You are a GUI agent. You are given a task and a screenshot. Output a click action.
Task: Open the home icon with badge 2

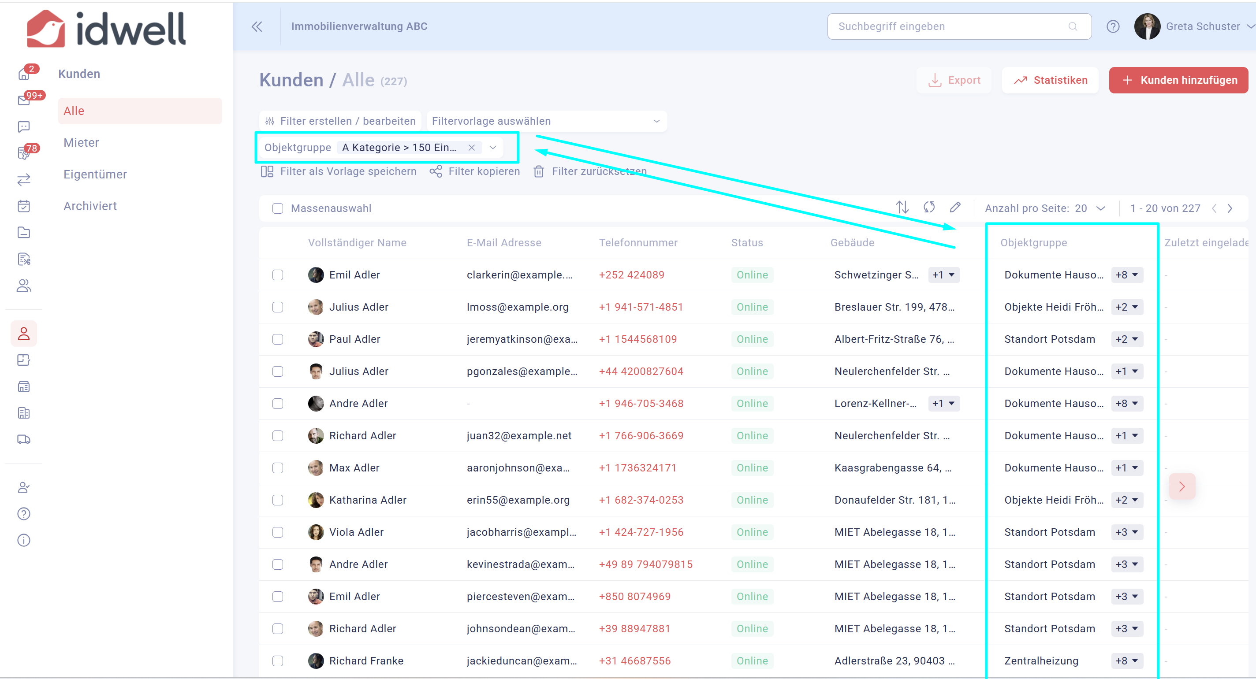point(24,74)
